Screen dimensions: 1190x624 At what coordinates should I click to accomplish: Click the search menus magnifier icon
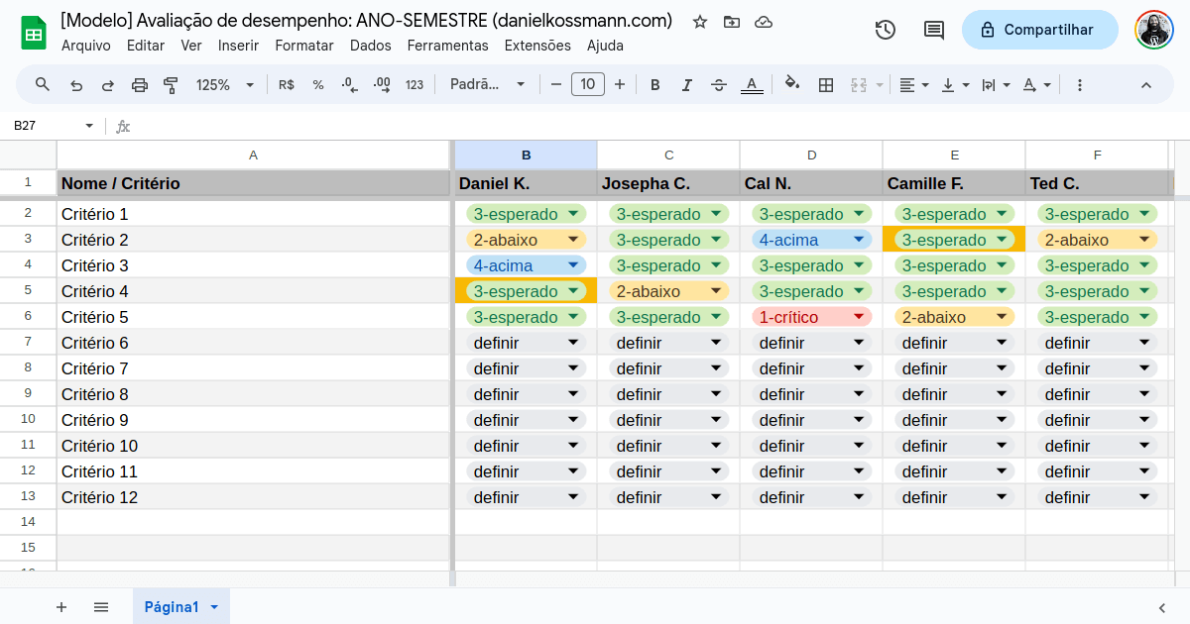pos(43,85)
